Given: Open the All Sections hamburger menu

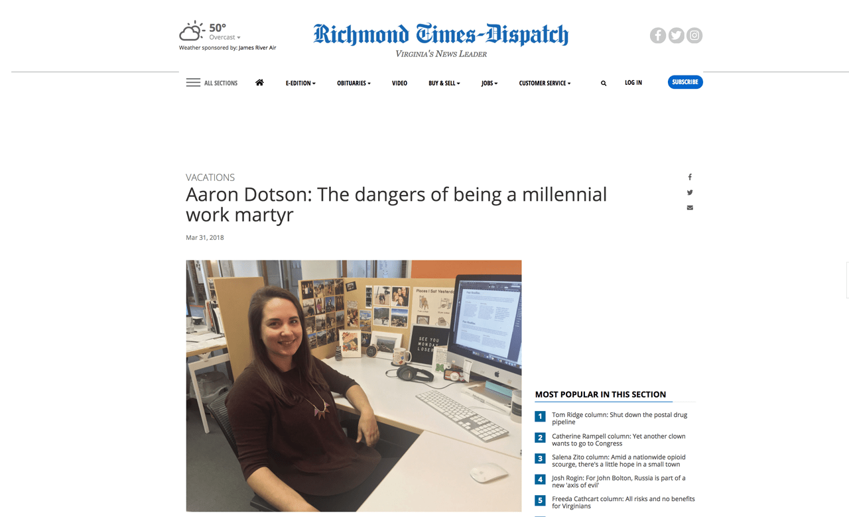Looking at the screenshot, I should pyautogui.click(x=212, y=83).
